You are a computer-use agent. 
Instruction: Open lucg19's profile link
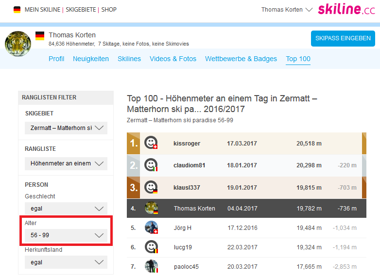click(183, 247)
